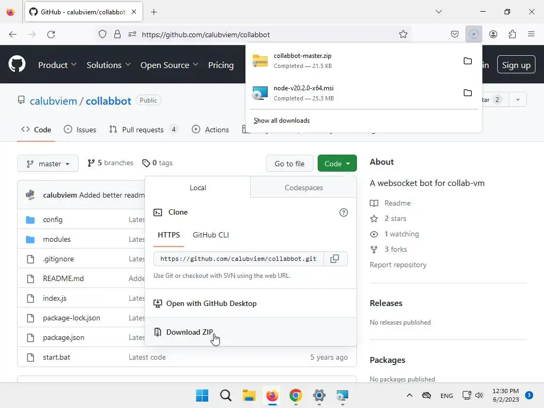Open the package-lock.json file
This screenshot has width=544, height=408.
point(72,318)
